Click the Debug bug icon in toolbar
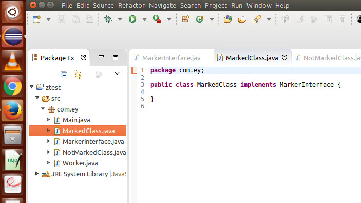This screenshot has width=361, height=203. tap(108, 19)
